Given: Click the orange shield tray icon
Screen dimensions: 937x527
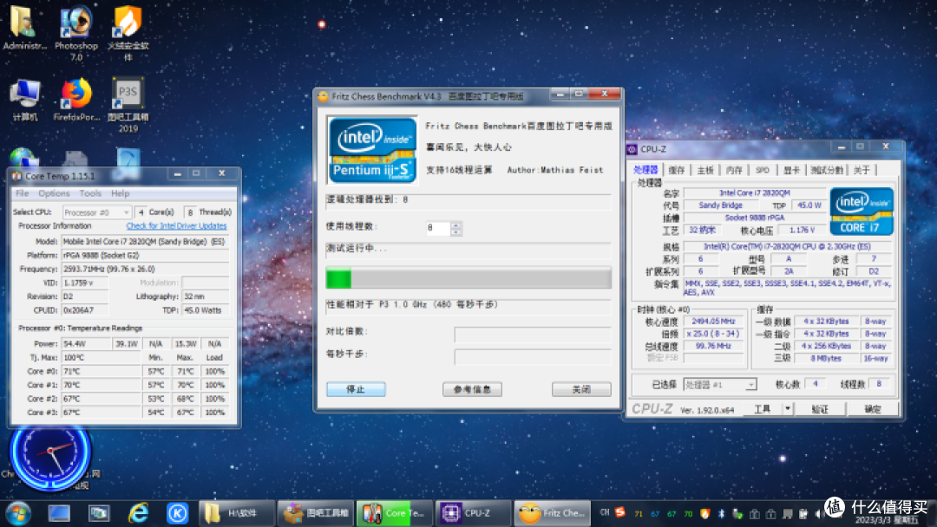Looking at the screenshot, I should click(x=705, y=513).
